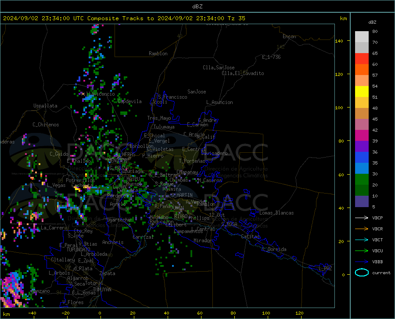Click the Clla.SanJose place label
Screen dimensions: 395x319
pos(219,68)
